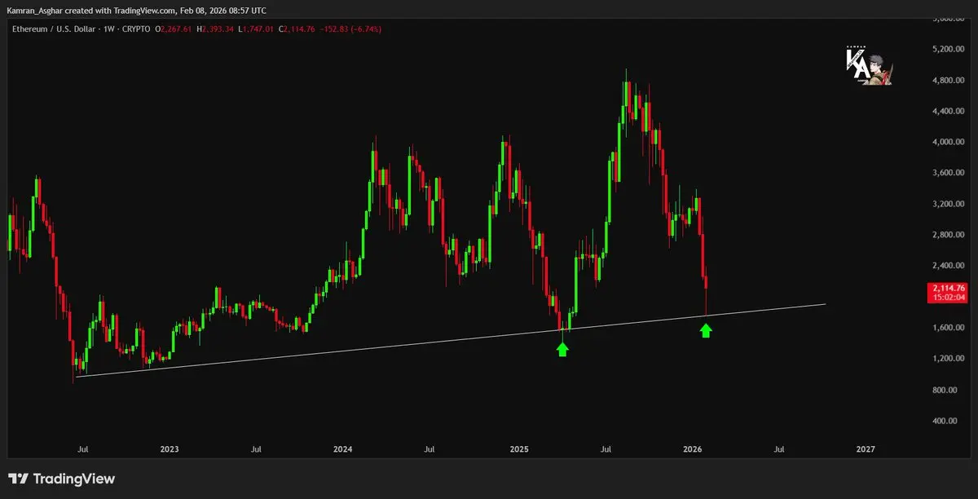Select the white ascending support trendline
Screen dimensions: 978x499
[x=451, y=340]
